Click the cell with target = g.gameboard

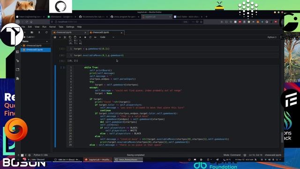point(172,49)
